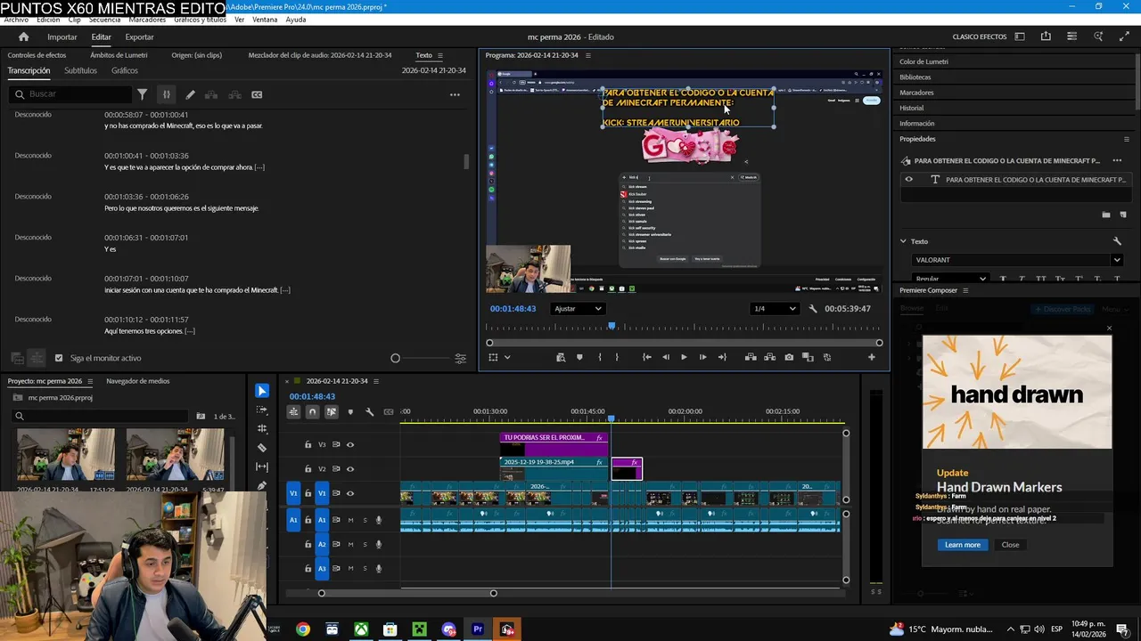Create captions using the CC icon in transcript

click(x=257, y=94)
